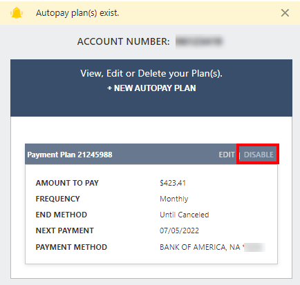
Task: Click the NEXT PAYMENT label
Action: coord(65,230)
